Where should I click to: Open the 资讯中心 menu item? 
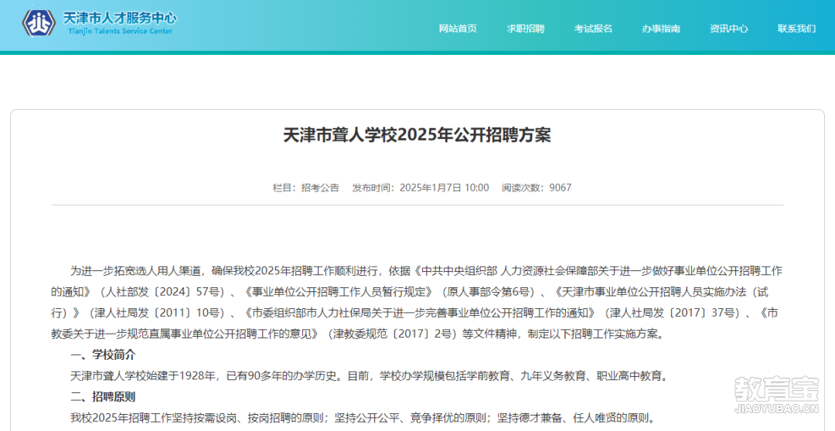pyautogui.click(x=728, y=29)
